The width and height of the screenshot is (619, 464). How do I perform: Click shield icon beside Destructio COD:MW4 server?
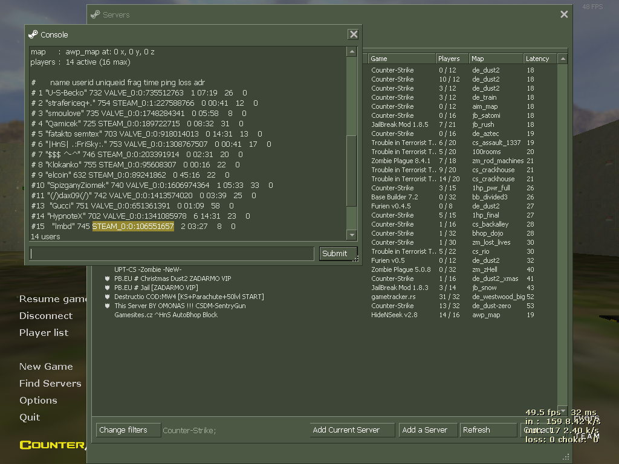[x=108, y=297]
